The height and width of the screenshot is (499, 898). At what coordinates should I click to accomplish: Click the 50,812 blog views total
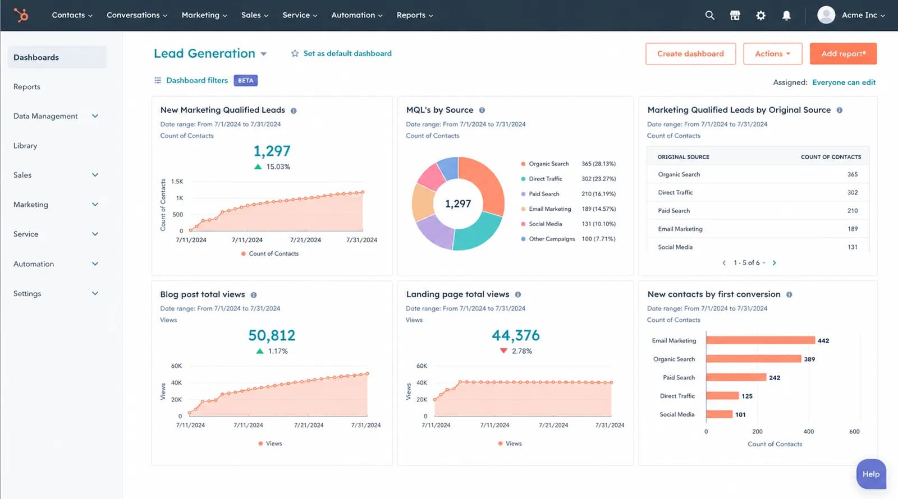[272, 335]
